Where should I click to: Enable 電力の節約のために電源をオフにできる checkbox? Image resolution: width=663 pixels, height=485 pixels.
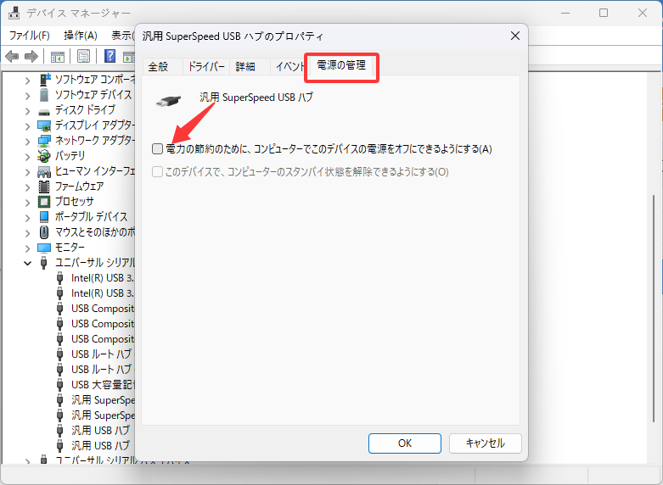coord(157,148)
